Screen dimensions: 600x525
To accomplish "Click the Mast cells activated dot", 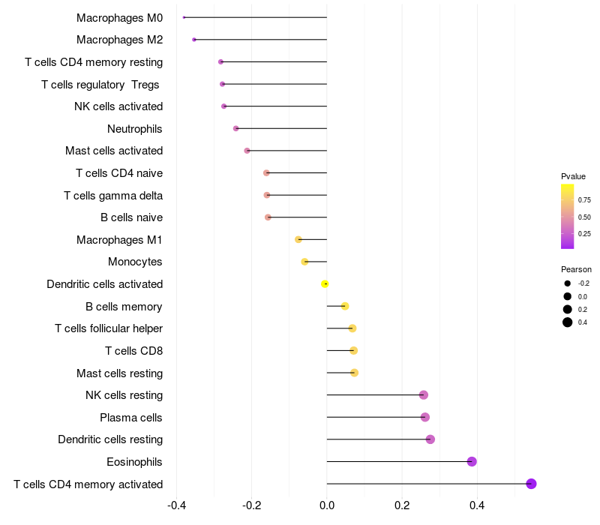I will (247, 151).
